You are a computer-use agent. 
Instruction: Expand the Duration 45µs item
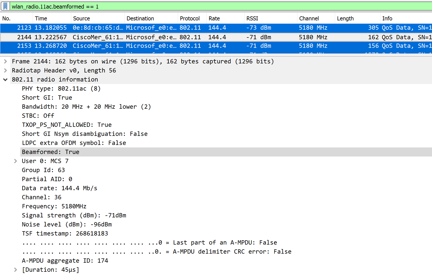click(16, 270)
